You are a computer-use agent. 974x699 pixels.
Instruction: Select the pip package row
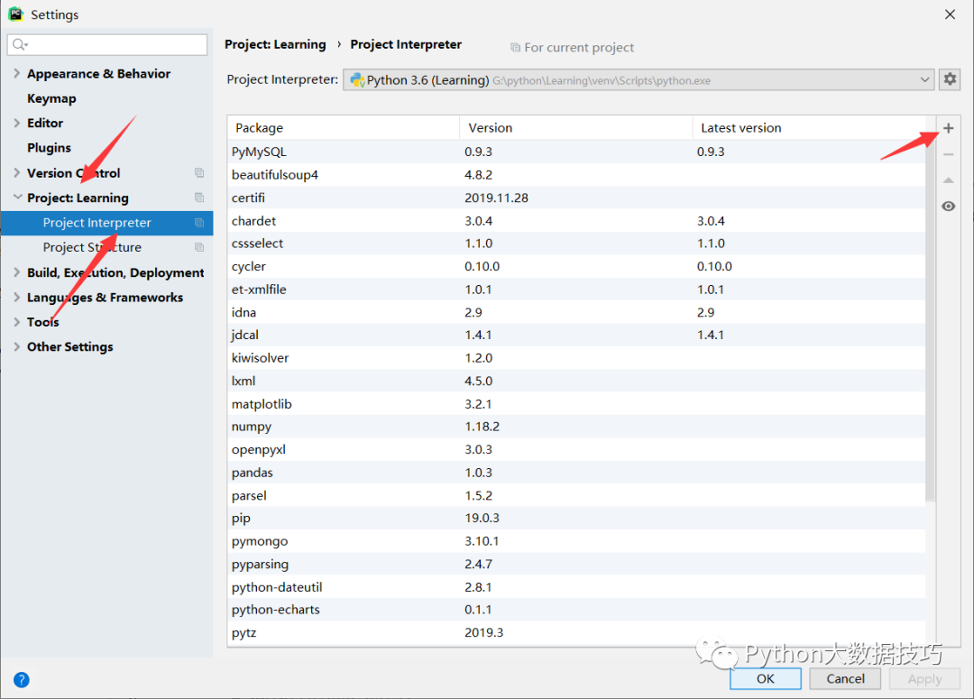pos(576,518)
